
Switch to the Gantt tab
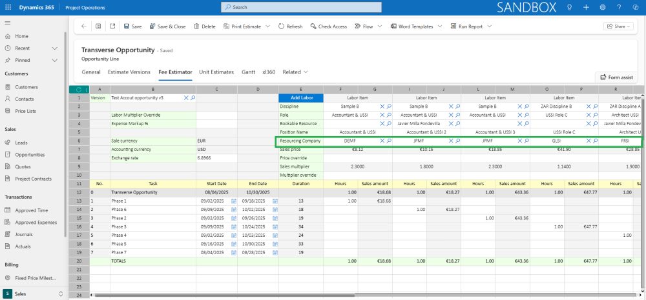point(248,72)
